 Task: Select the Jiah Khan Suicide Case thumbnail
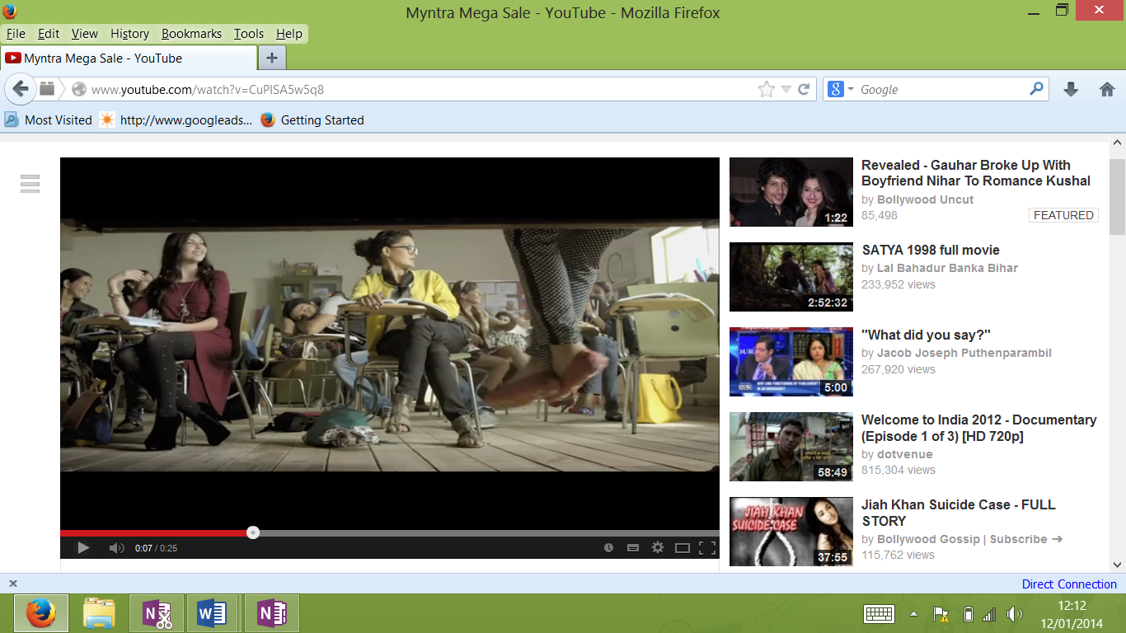(x=791, y=532)
